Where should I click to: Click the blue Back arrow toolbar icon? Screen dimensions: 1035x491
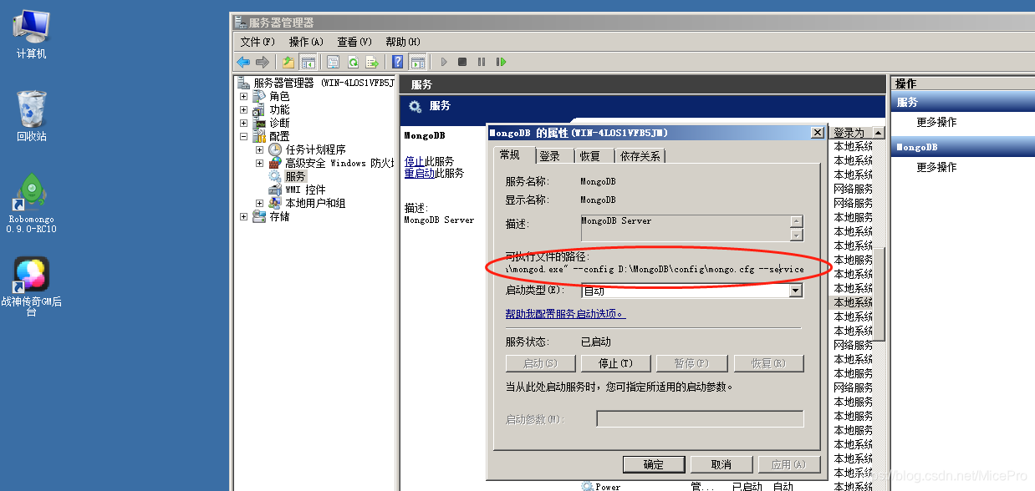coord(243,62)
